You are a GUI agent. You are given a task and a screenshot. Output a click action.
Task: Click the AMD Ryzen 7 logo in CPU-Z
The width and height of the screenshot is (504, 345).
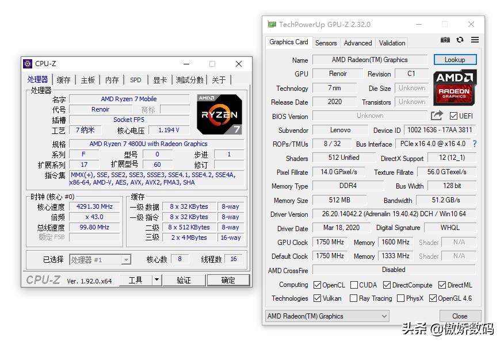[x=218, y=114]
